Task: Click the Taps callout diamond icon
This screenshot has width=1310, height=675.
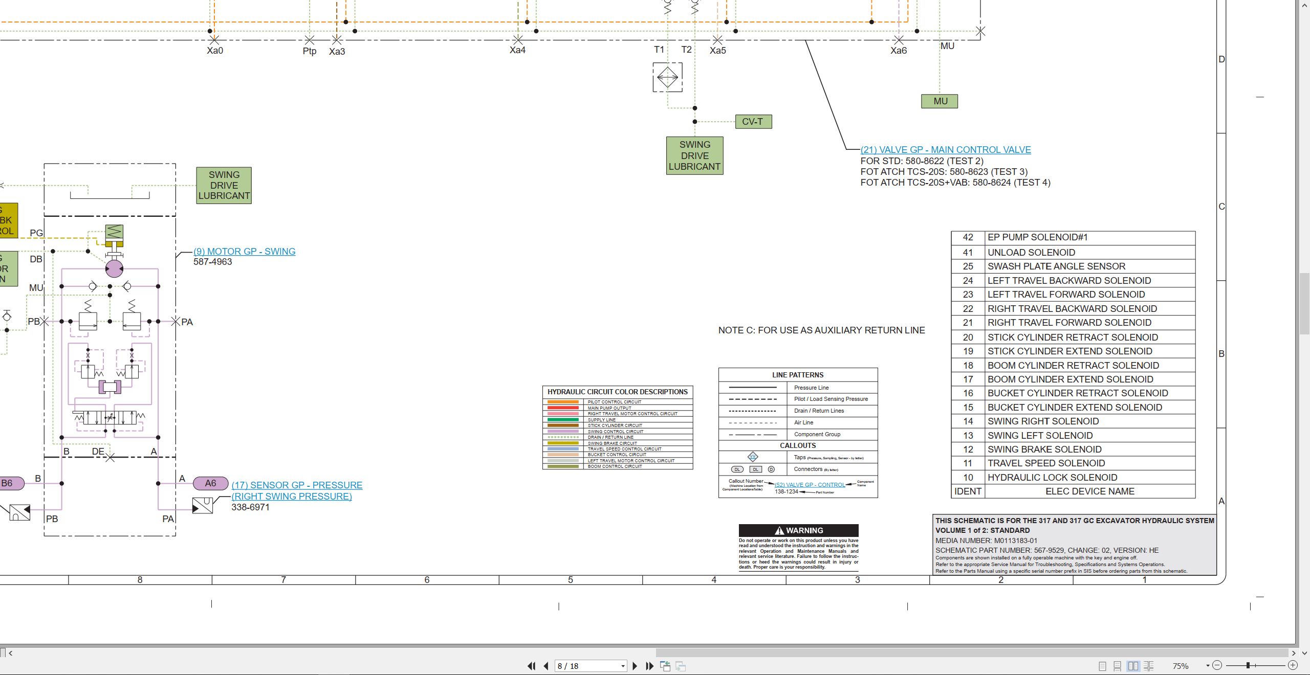Action: click(x=753, y=457)
